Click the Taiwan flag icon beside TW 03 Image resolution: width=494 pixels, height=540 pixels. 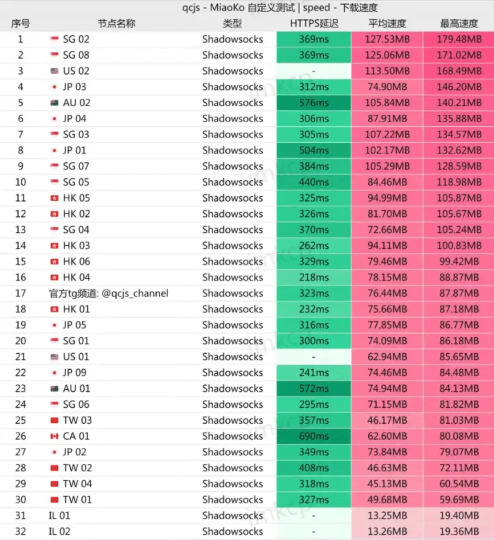55,421
